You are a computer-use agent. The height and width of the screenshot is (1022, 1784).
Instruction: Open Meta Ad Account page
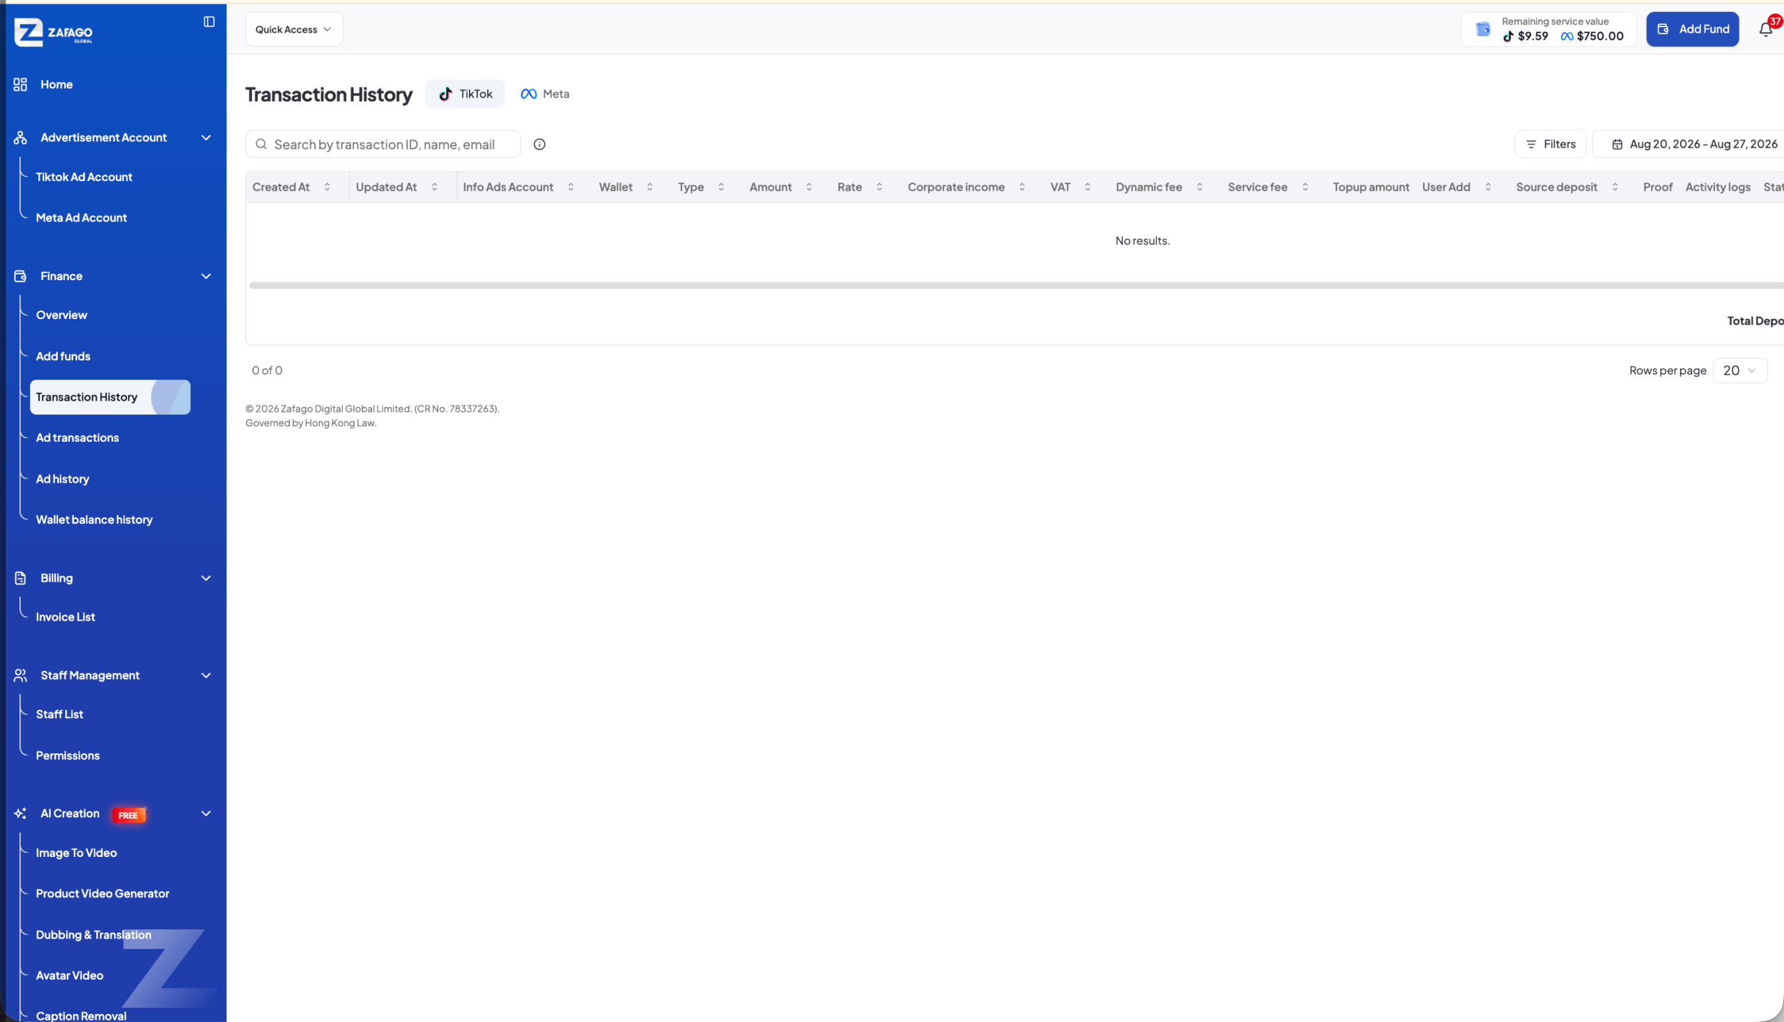pos(81,217)
